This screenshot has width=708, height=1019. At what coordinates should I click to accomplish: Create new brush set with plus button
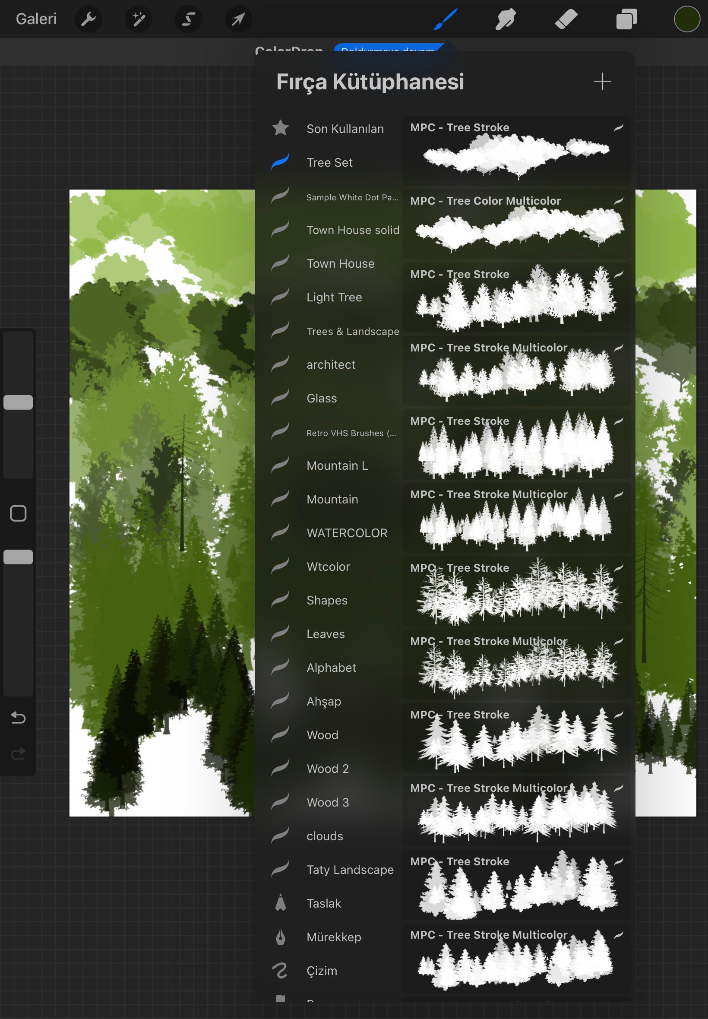point(602,81)
